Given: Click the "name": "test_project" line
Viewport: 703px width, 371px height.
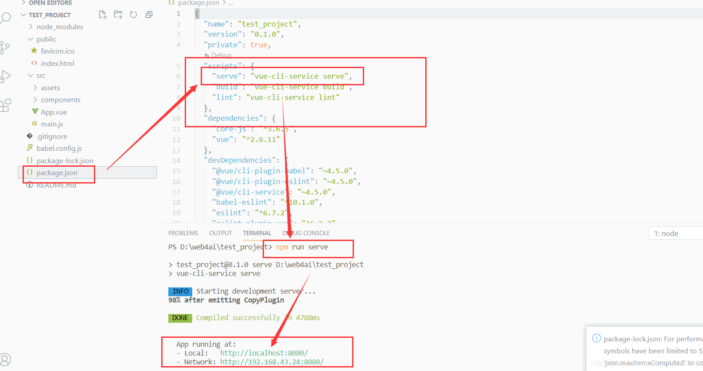Looking at the screenshot, I should (252, 24).
